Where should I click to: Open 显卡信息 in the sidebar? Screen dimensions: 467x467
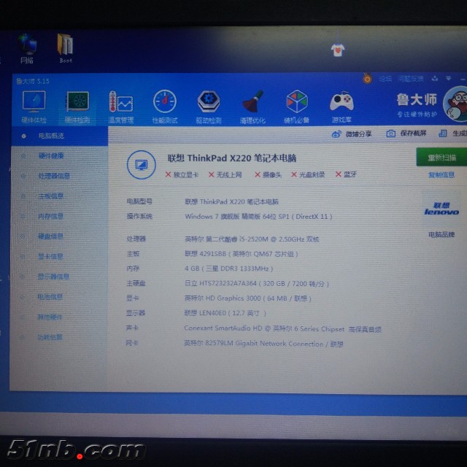(x=50, y=256)
